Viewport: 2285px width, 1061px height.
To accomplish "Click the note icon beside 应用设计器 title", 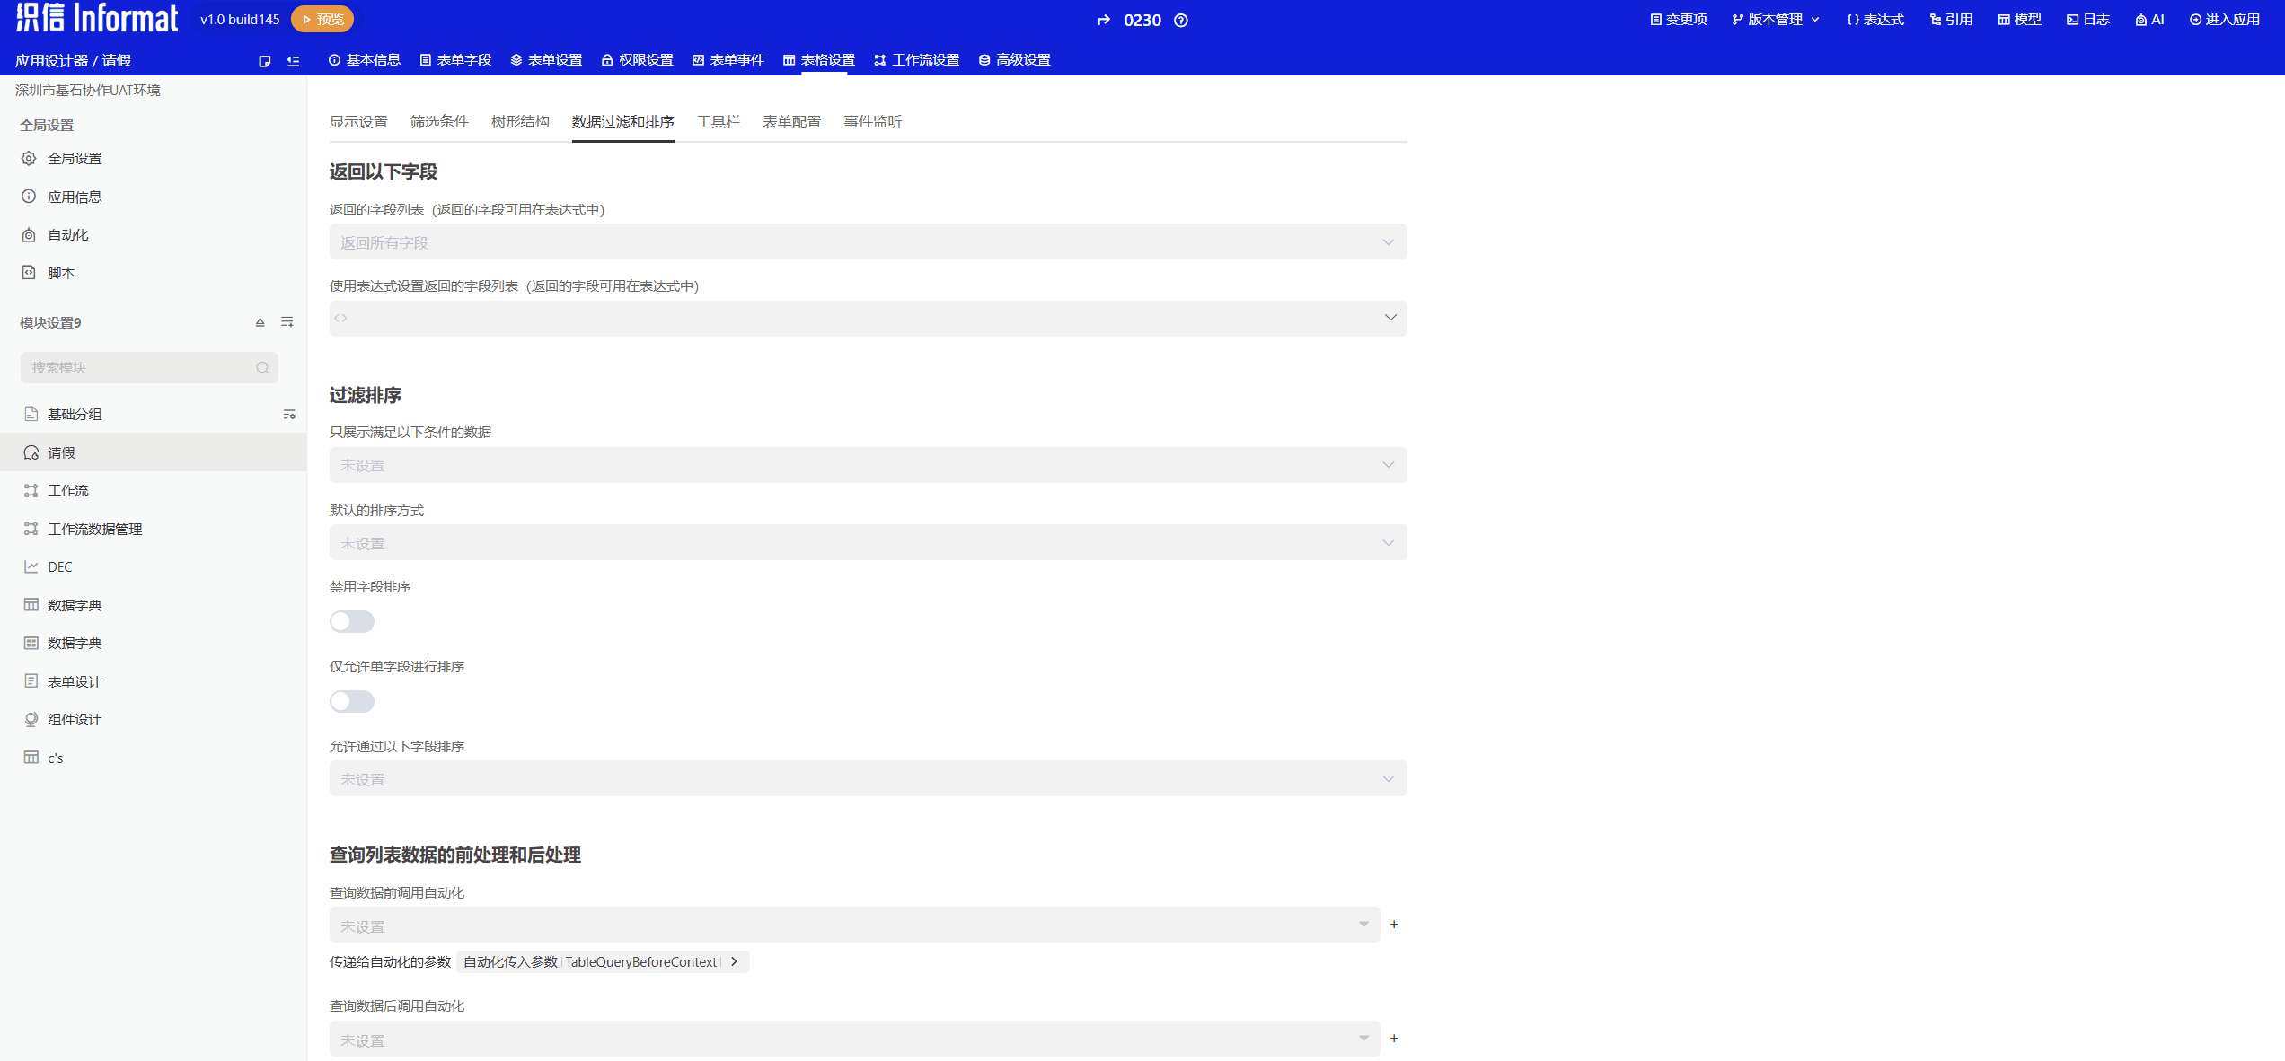I will click(264, 61).
